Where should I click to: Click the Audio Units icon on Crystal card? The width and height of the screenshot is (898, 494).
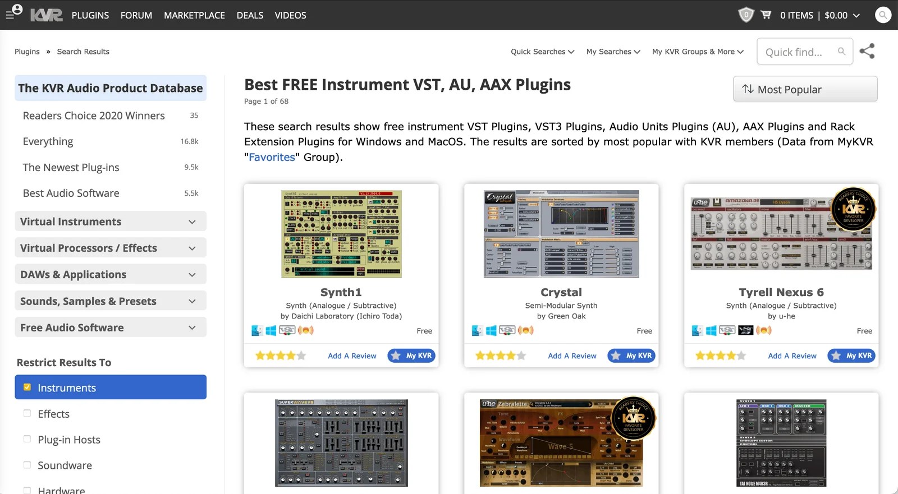click(525, 330)
